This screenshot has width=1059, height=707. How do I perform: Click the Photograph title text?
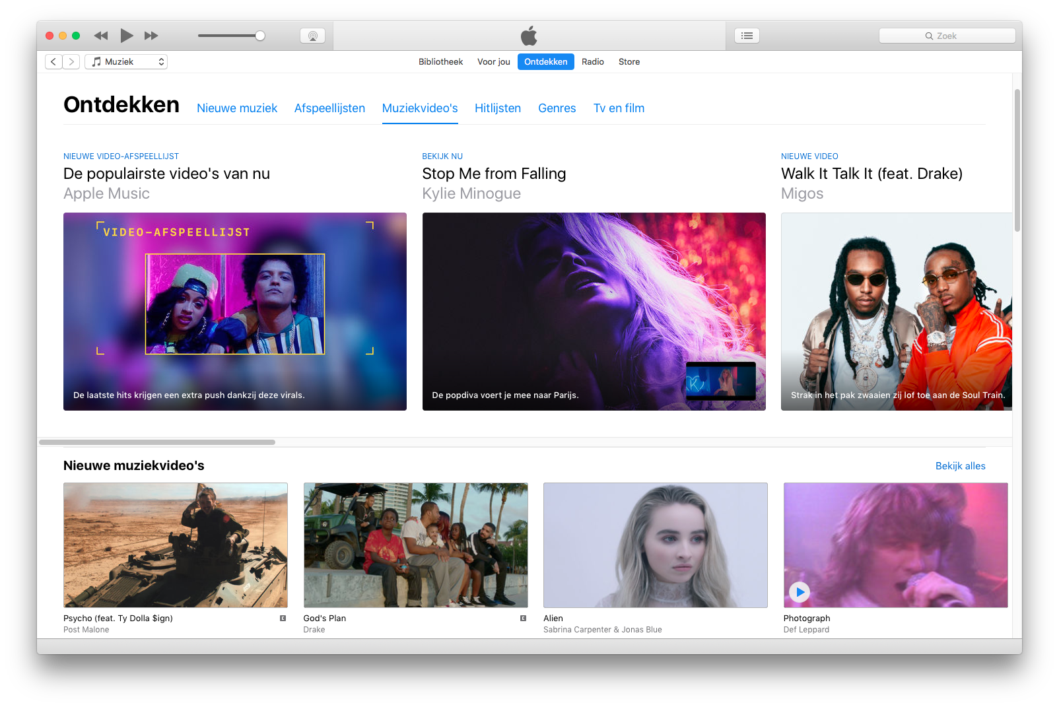click(807, 619)
